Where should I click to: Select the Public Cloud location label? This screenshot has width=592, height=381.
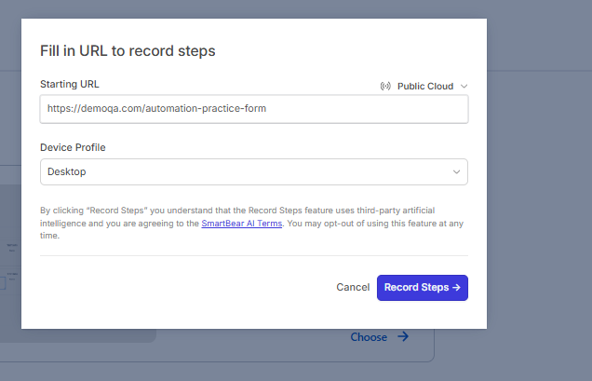point(425,87)
